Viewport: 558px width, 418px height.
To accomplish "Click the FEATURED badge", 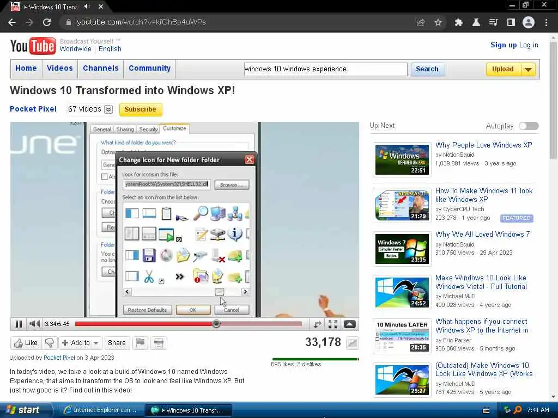I will click(x=517, y=218).
